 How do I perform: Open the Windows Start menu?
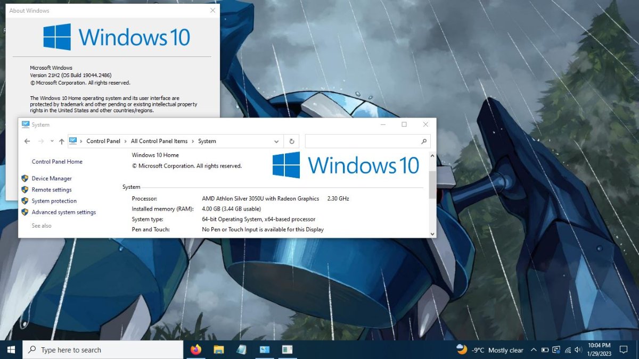point(11,349)
